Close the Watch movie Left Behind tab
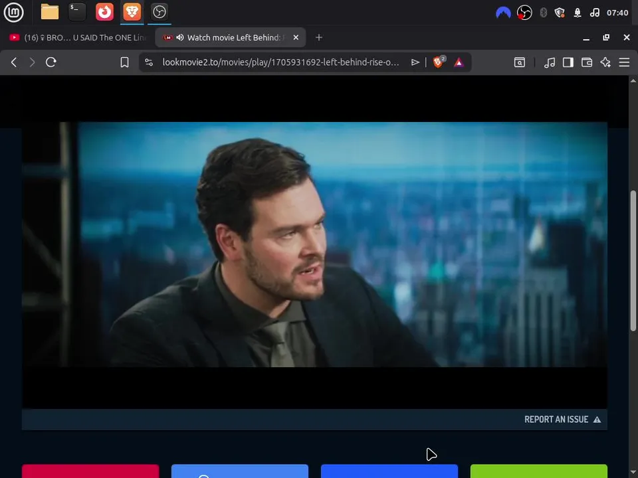This screenshot has width=638, height=478. (x=296, y=37)
